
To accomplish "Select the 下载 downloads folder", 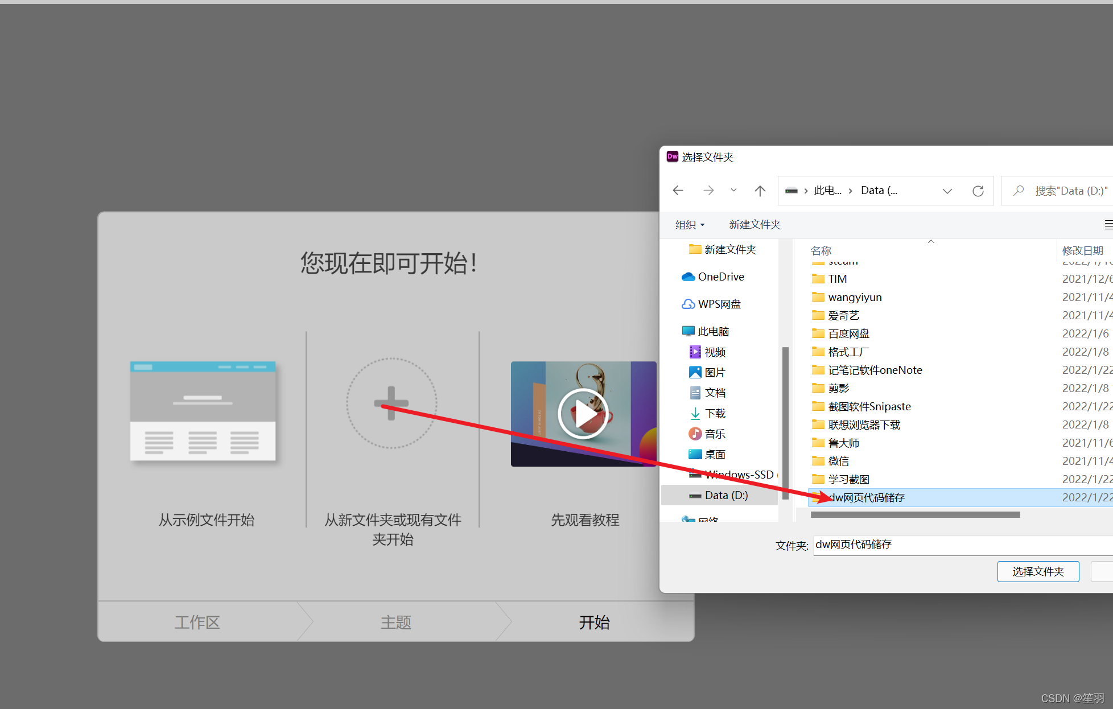I will point(715,413).
